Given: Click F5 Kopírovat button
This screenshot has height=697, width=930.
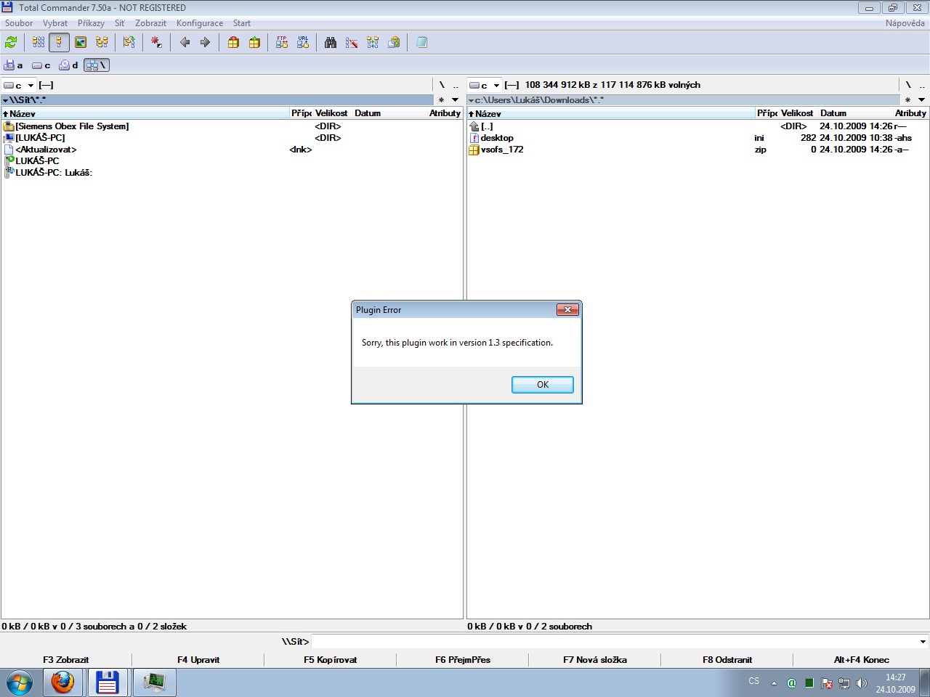Looking at the screenshot, I should pyautogui.click(x=331, y=660).
